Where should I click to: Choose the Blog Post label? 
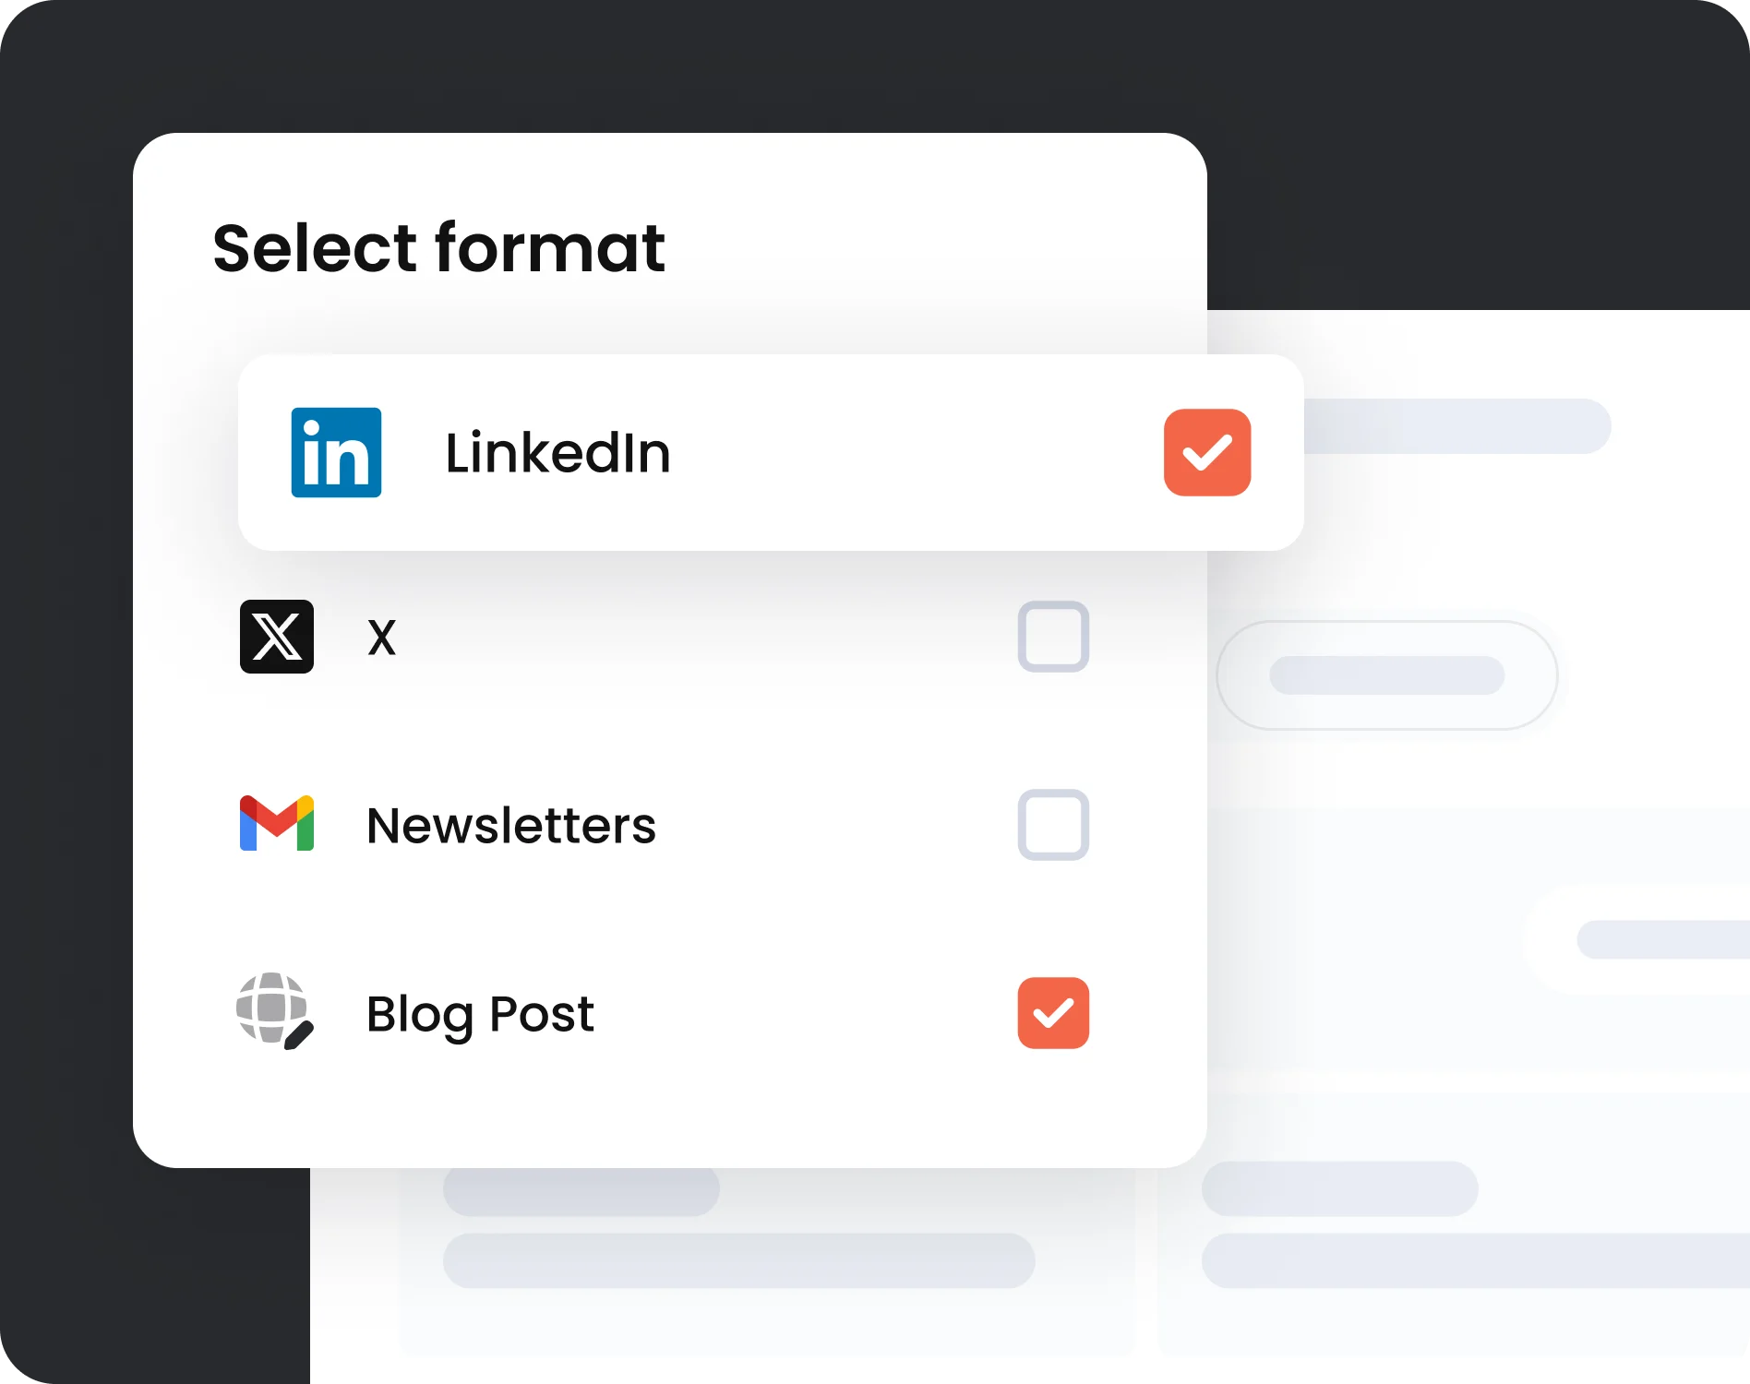click(x=480, y=1015)
